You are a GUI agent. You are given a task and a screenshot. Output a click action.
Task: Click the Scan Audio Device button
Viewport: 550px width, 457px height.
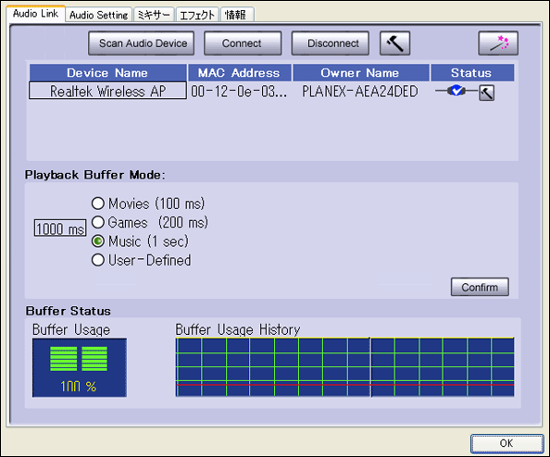pos(142,43)
